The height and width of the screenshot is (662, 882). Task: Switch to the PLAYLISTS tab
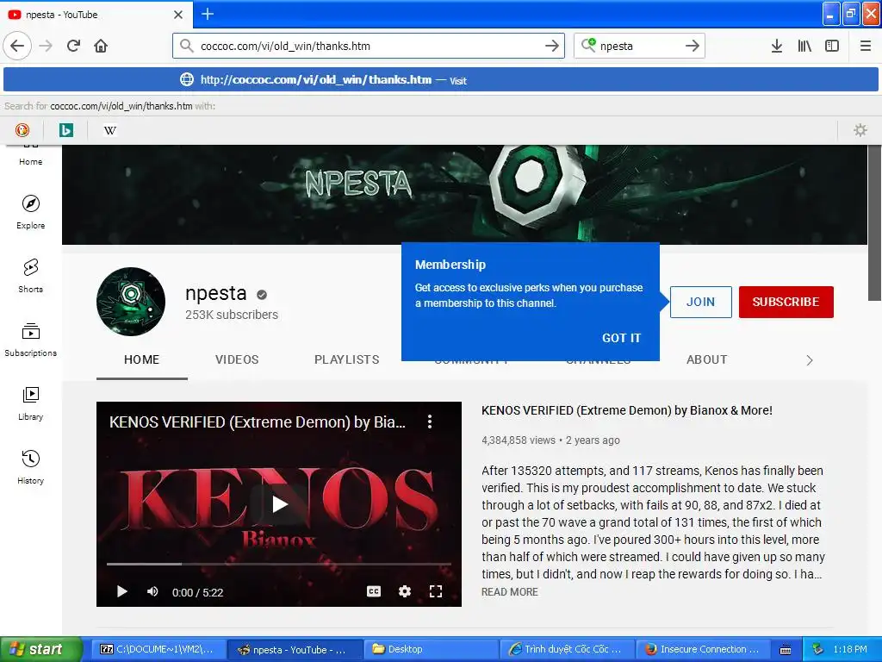point(346,359)
